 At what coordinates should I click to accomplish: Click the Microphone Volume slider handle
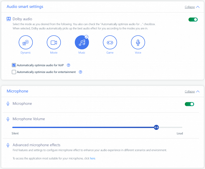[x=157, y=127]
